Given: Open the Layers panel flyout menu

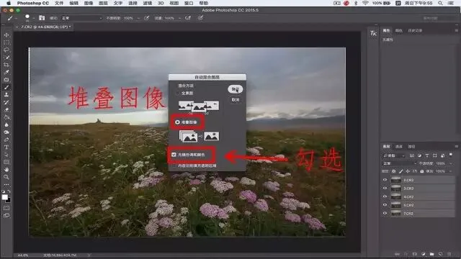Looking at the screenshot, I should (x=456, y=146).
